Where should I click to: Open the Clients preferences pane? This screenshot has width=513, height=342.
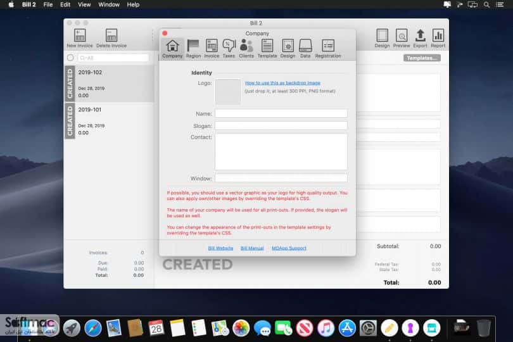coord(246,48)
